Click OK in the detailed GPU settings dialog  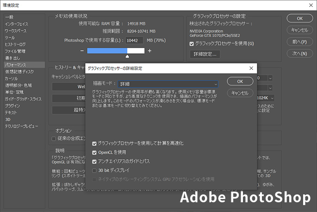240,81
